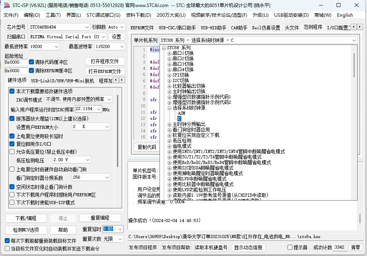Screen dimensions: 367x256
Task: Enable 当目标文件变化时自动装载并发送下载命令
Action: 7,249
